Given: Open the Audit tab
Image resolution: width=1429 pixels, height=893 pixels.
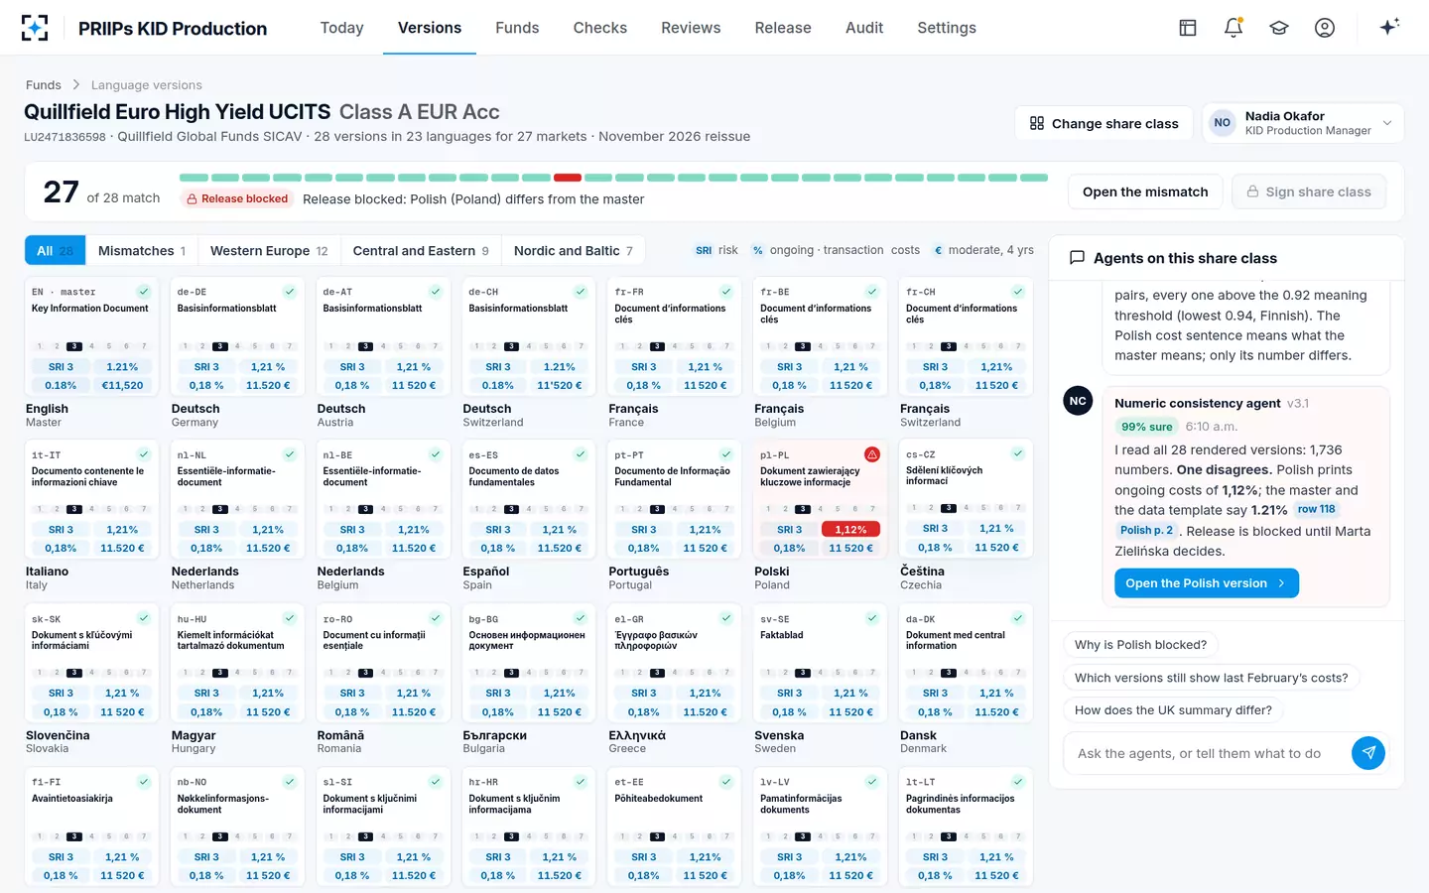Looking at the screenshot, I should tap(864, 28).
